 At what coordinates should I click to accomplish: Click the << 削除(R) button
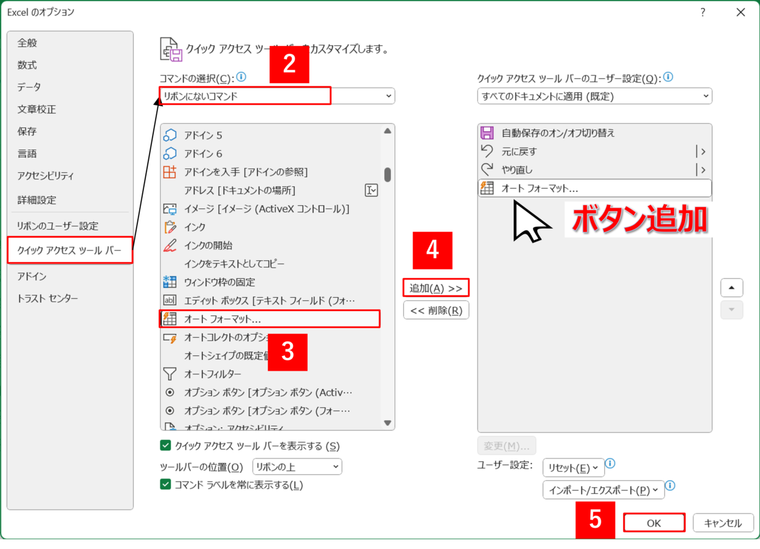(x=436, y=310)
